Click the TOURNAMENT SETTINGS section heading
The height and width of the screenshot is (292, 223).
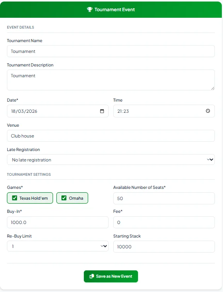point(29,175)
